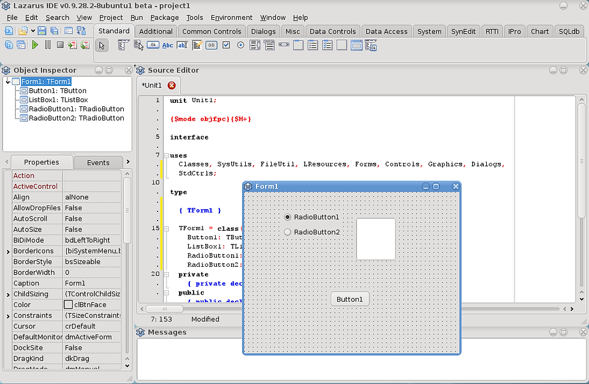Switch to the Events tab
589x384 pixels.
coord(99,162)
